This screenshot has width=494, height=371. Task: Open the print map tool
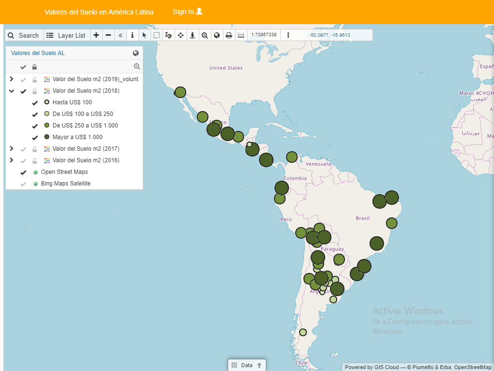click(x=229, y=35)
